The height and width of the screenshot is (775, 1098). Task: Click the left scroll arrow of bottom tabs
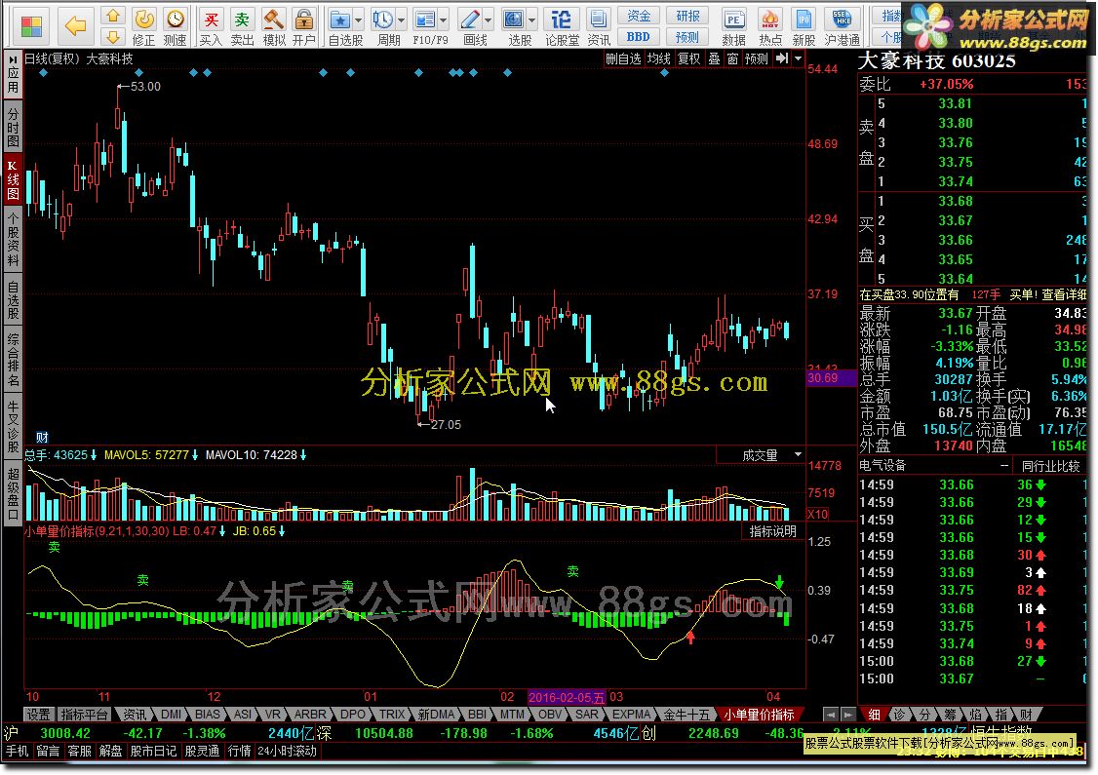[831, 715]
